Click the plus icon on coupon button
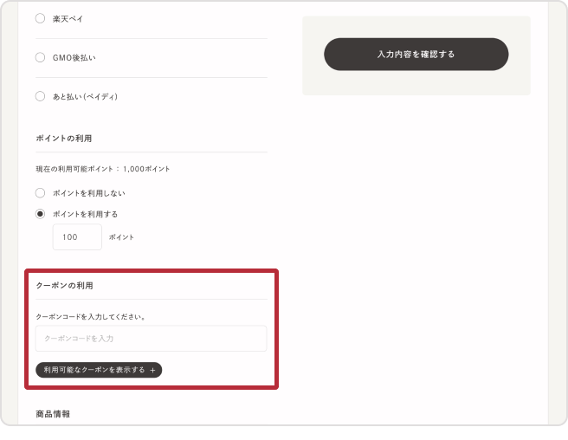 tap(153, 370)
